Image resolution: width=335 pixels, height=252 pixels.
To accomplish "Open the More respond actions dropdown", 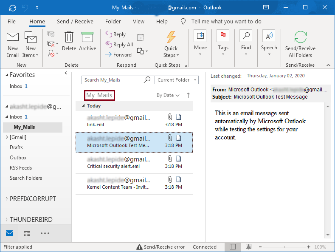I will click(x=142, y=51).
